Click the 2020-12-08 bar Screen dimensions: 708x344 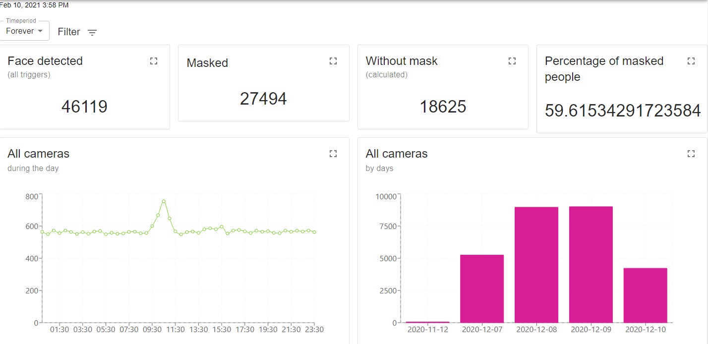coord(536,265)
